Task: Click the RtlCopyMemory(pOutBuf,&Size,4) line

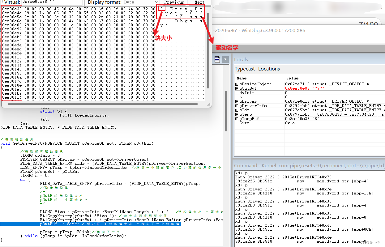Action: [104, 216]
